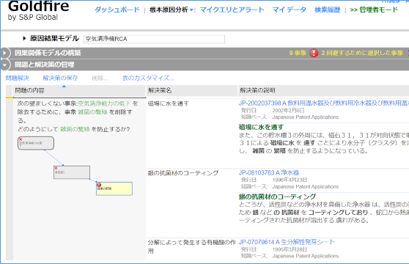Collapse the 問題と解決策の管理 section
Image resolution: width=409 pixels, height=264 pixels.
tap(4, 65)
